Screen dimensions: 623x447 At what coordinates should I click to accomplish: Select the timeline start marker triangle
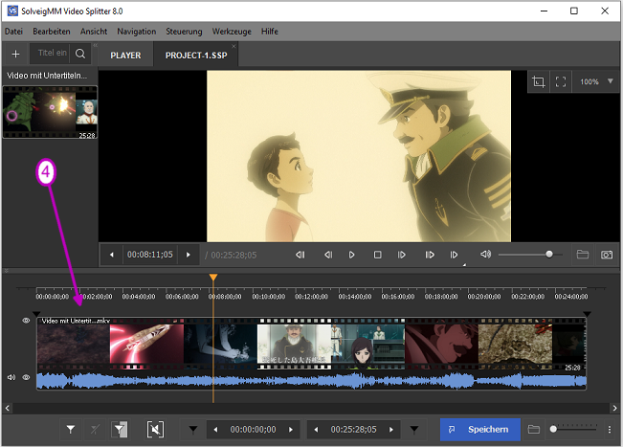[x=36, y=314]
